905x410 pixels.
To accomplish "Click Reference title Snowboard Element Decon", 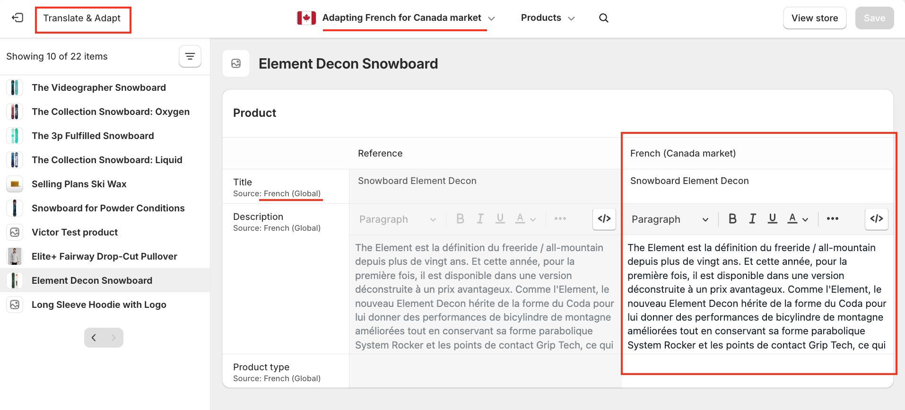I will click(x=417, y=181).
